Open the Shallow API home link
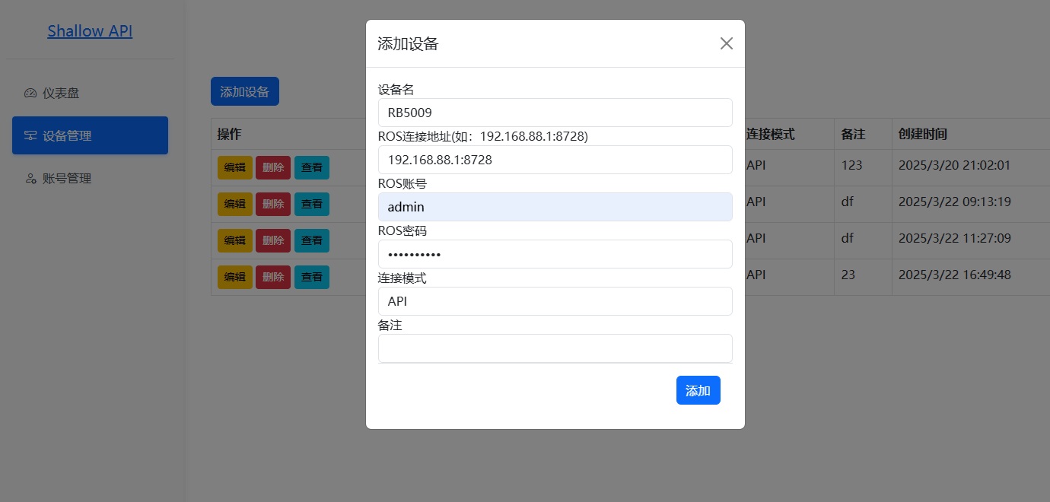The image size is (1050, 502). point(90,31)
